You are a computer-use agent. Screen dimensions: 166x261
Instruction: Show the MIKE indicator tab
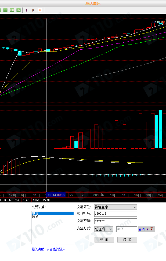[x=36, y=200]
